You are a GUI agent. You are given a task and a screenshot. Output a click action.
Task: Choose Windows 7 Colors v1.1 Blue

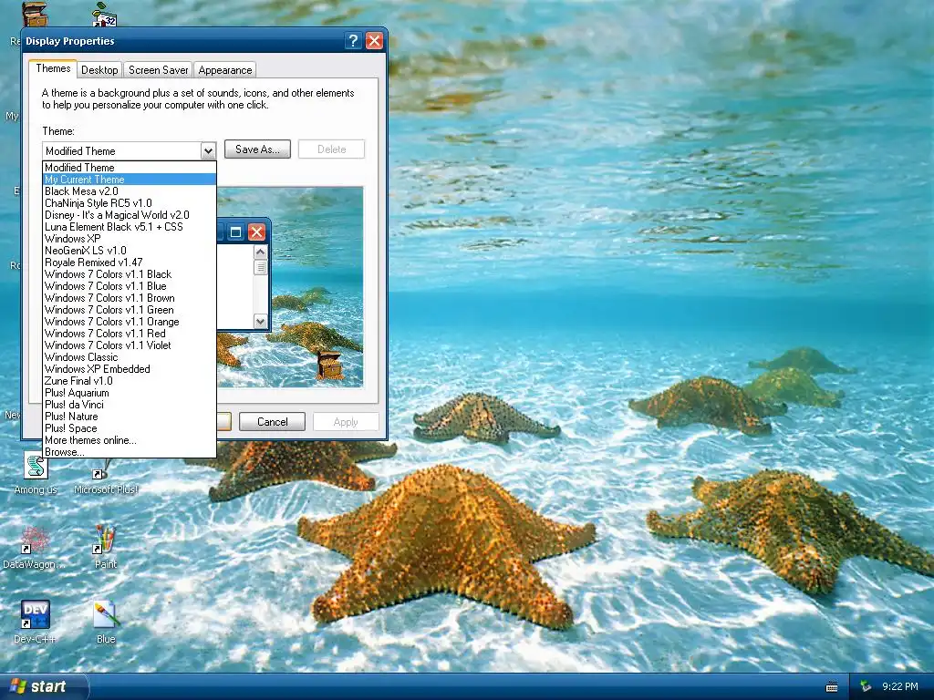coord(130,286)
